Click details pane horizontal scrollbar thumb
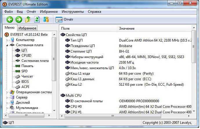The height and width of the screenshot is (129, 200). 113,116
